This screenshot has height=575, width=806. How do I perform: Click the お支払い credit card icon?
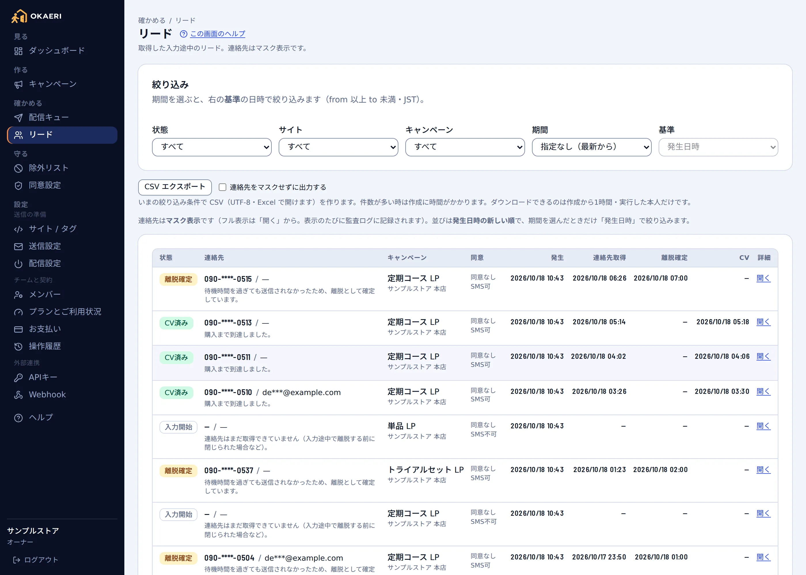pos(18,329)
